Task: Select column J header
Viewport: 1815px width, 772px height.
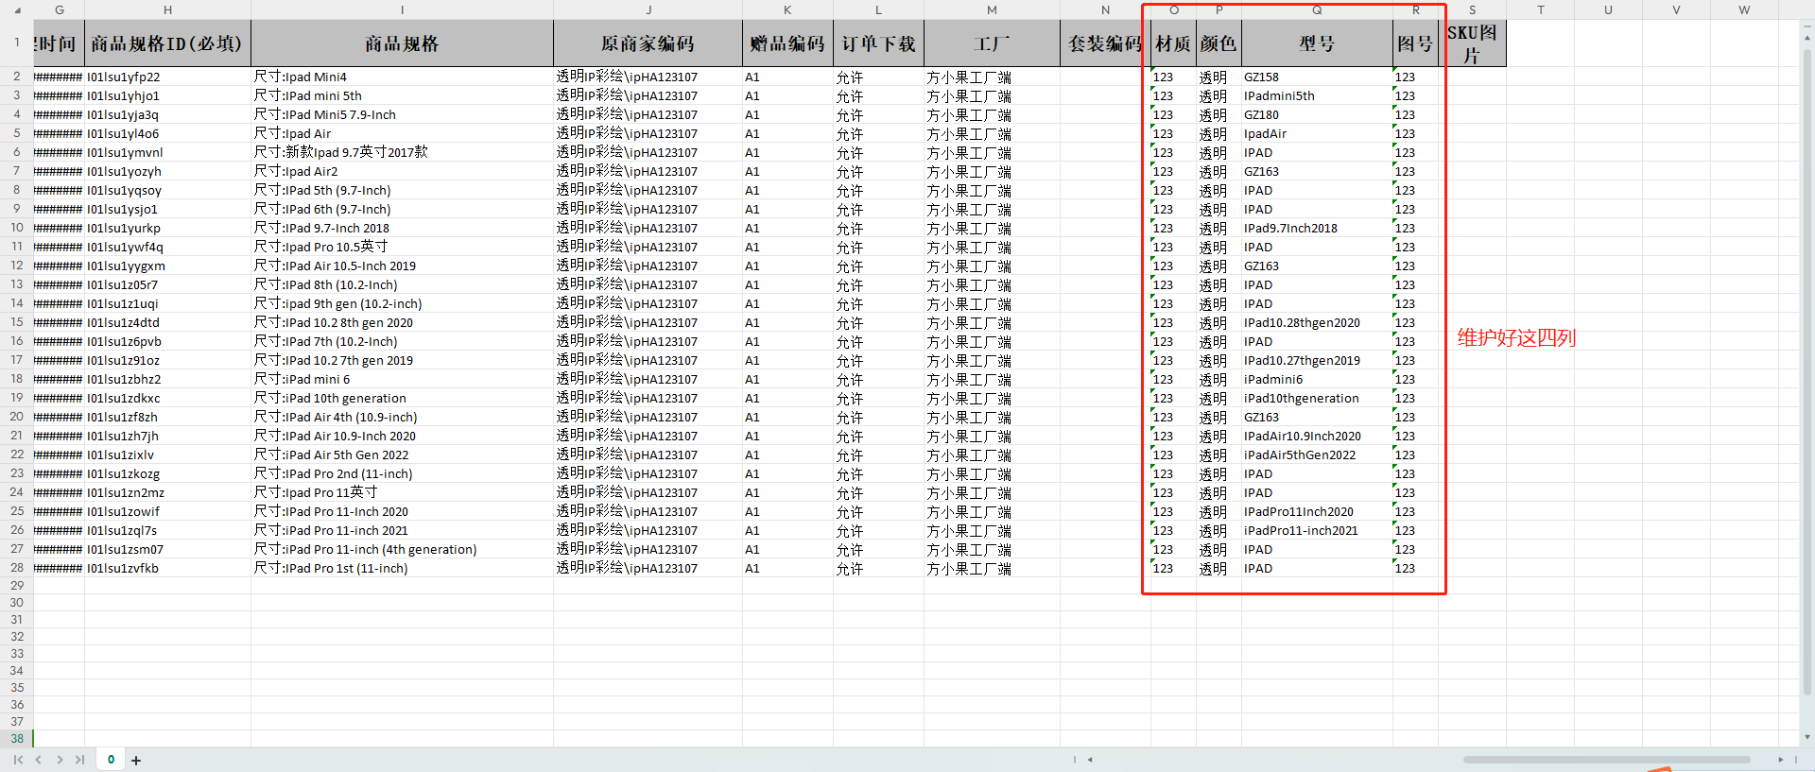Action: click(648, 9)
